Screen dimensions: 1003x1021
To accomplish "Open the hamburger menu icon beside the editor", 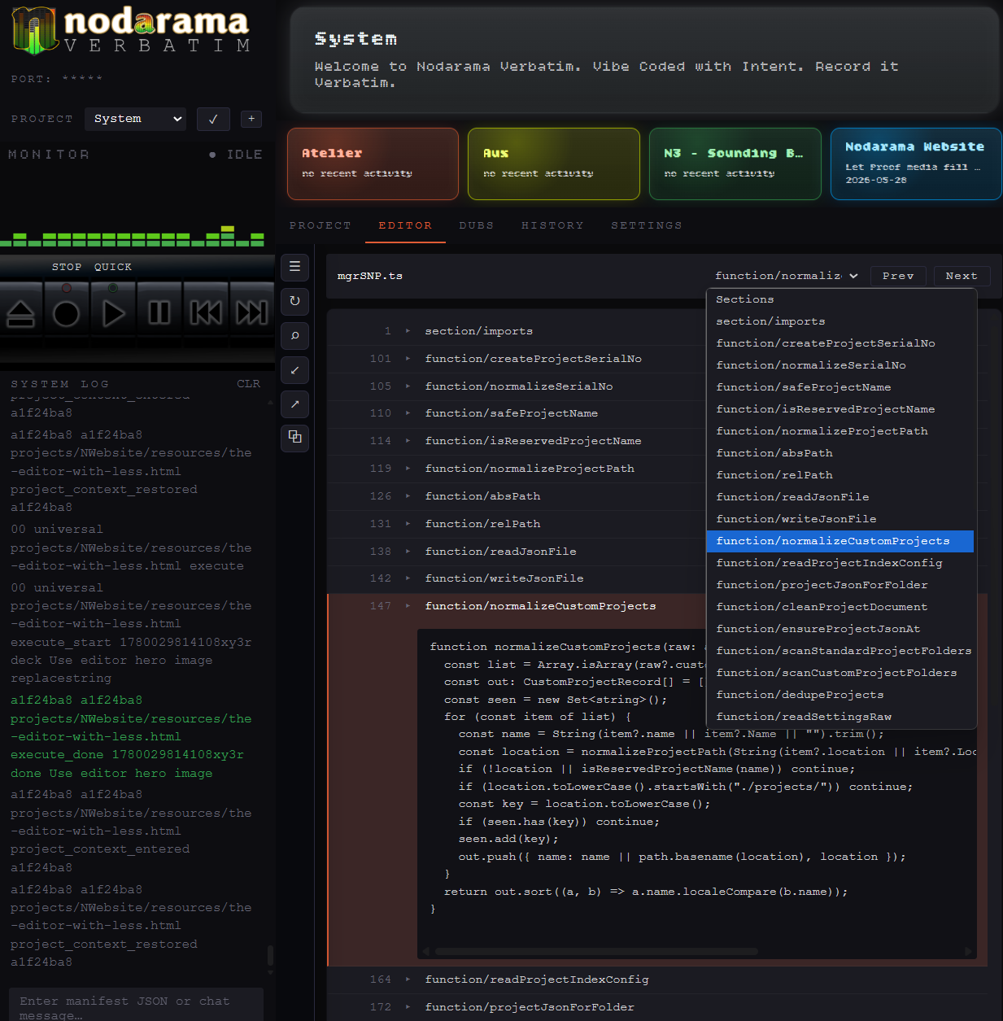I will (x=294, y=267).
